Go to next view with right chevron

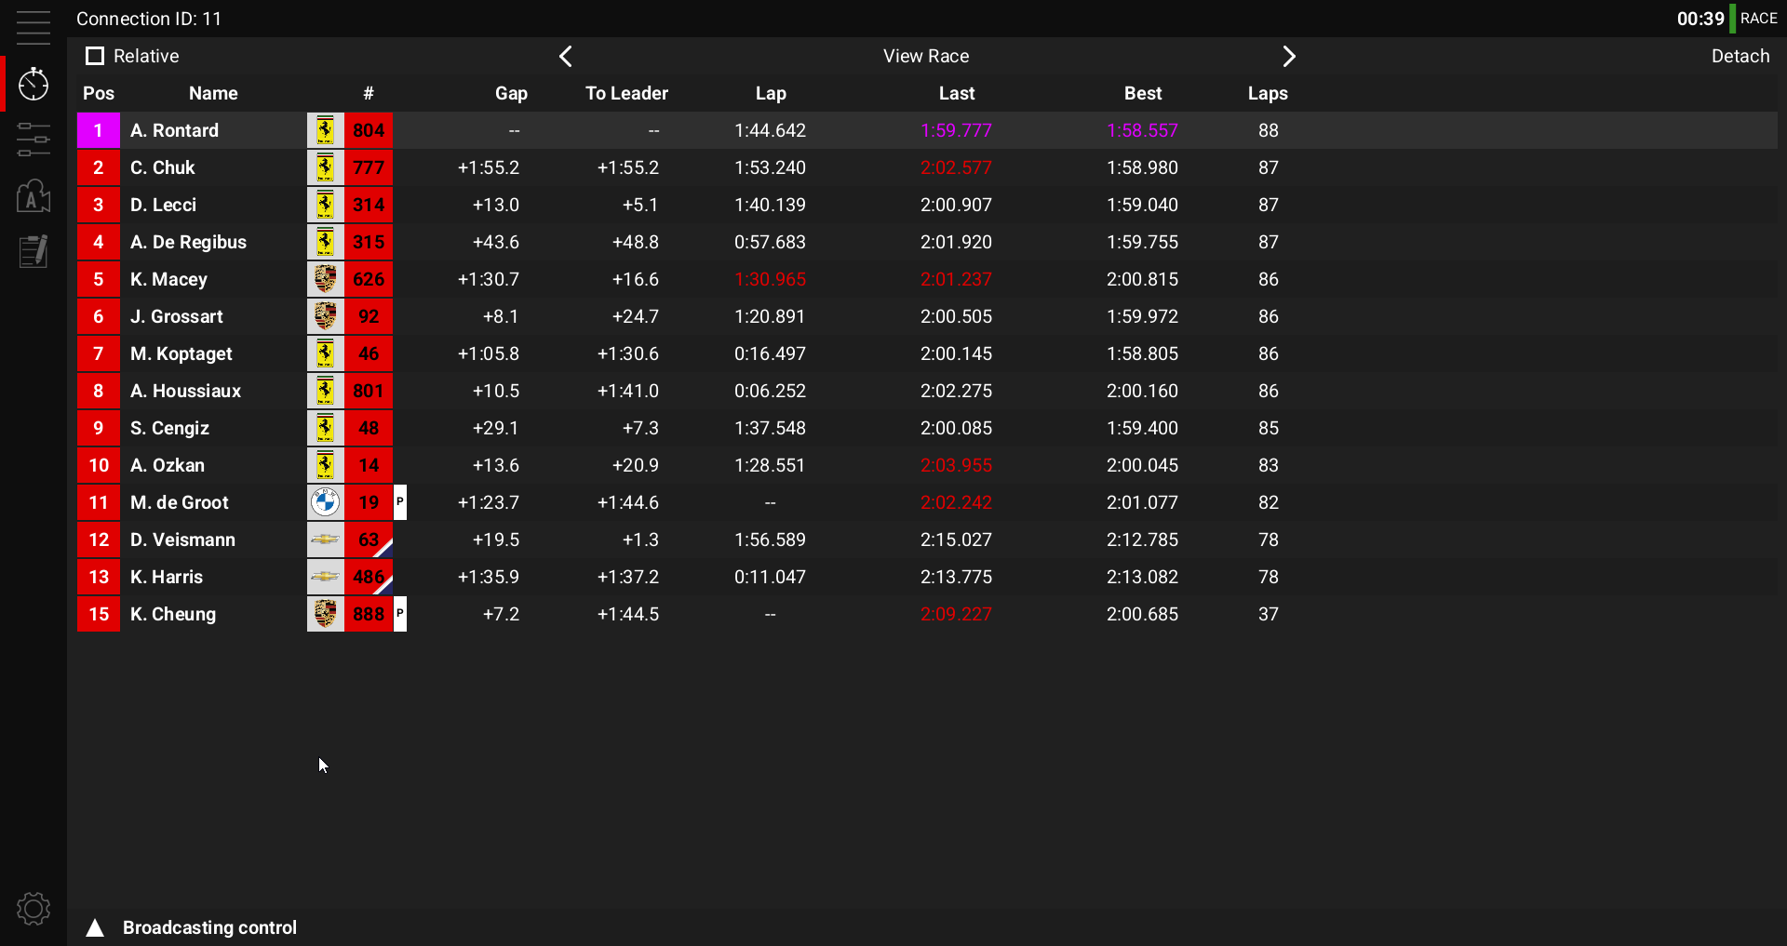click(1289, 56)
